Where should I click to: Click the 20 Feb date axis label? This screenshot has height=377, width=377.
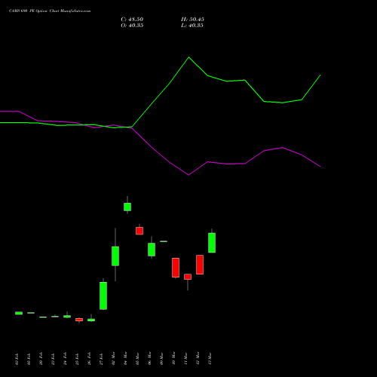(41, 359)
